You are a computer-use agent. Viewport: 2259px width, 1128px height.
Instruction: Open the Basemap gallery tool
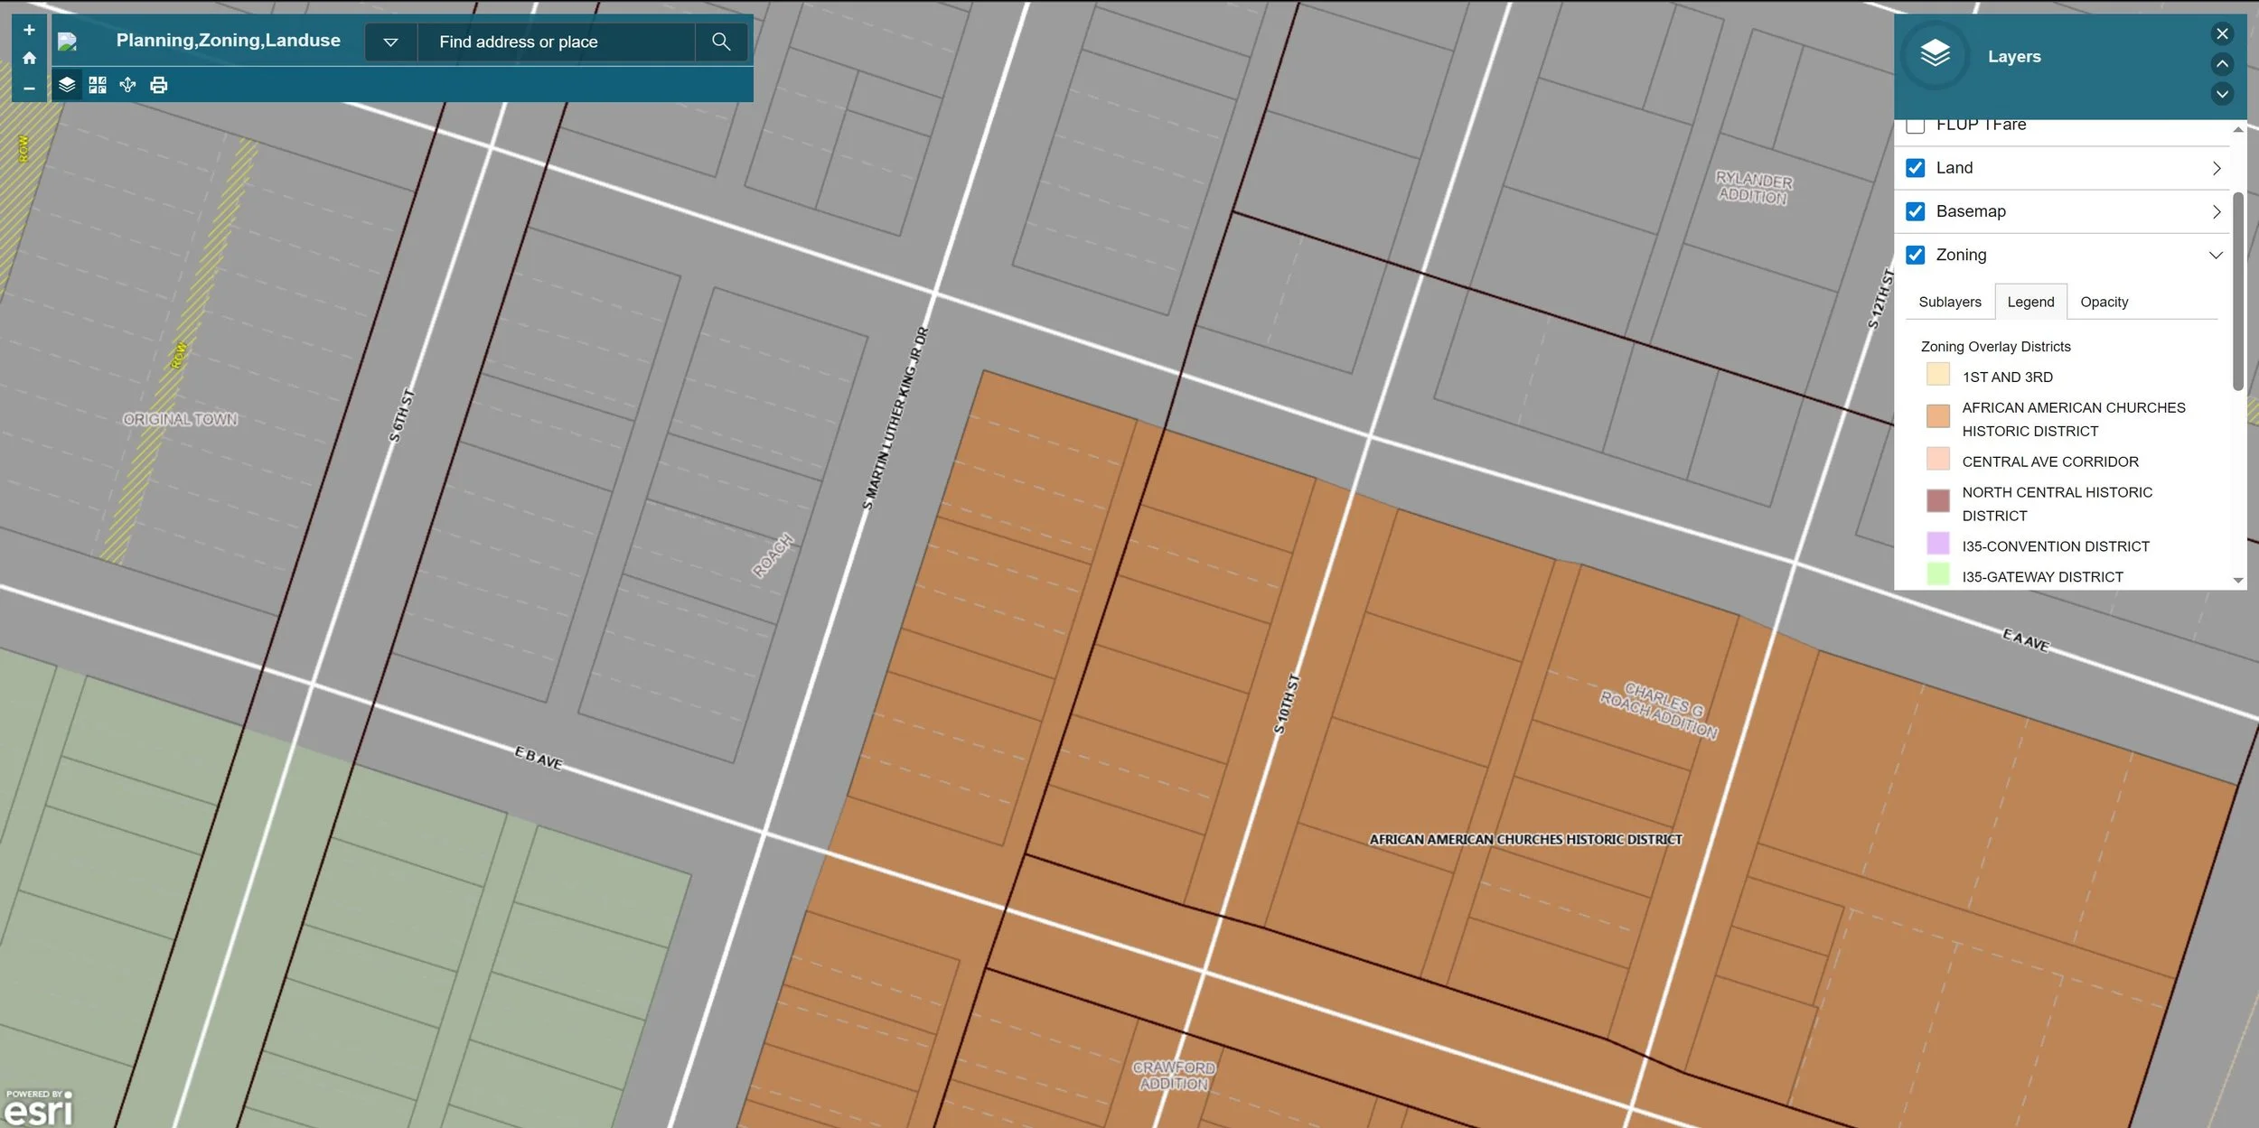[98, 84]
